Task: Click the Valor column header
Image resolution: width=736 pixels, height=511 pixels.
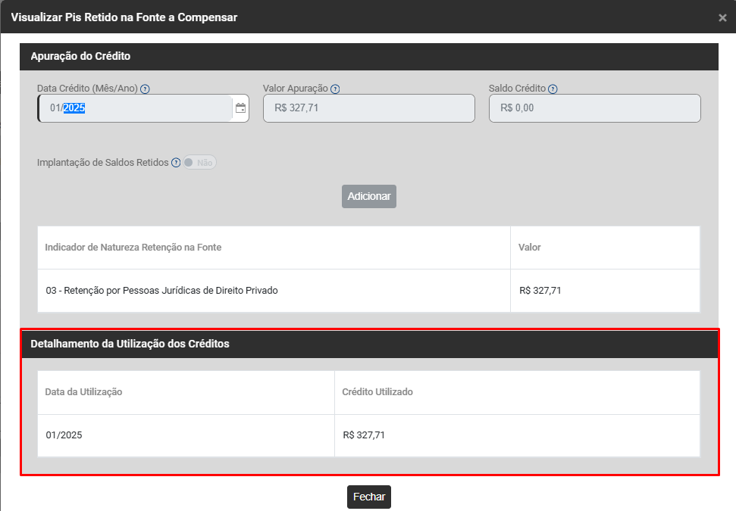Action: pyautogui.click(x=529, y=248)
